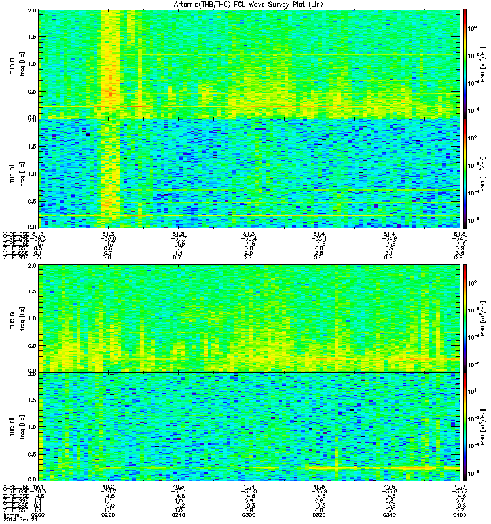Click the Y_LSE value -0.6 under THC panels
Screen dimensions: 491x524
click(x=390, y=506)
